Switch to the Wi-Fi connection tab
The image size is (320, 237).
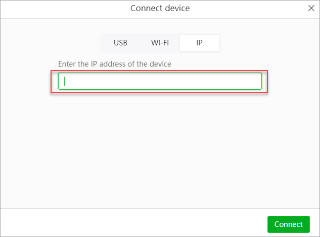160,43
